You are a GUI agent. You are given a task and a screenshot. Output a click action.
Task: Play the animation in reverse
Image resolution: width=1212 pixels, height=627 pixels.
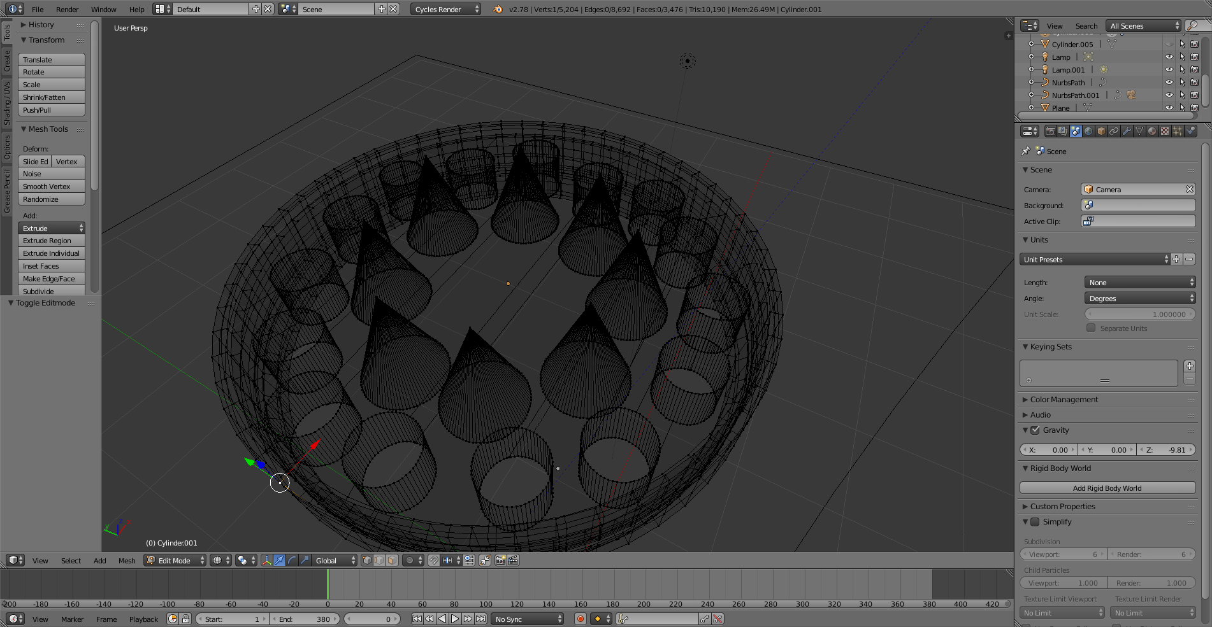[x=442, y=619]
